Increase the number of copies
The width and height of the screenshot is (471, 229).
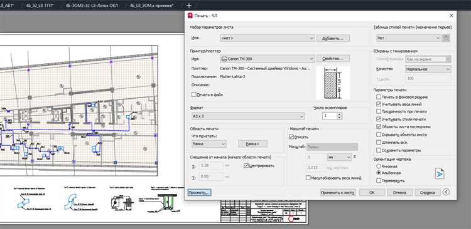click(x=339, y=114)
